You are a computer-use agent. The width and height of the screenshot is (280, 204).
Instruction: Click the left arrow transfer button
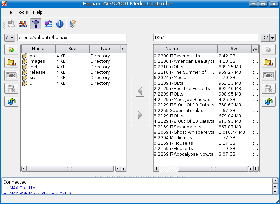click(x=140, y=91)
